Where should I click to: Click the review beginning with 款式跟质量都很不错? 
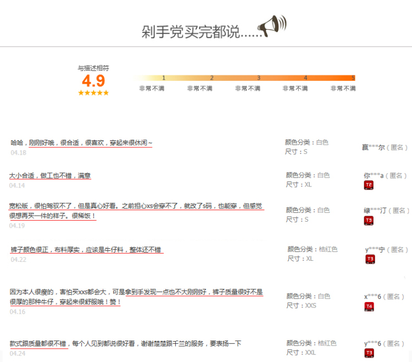tap(125, 343)
